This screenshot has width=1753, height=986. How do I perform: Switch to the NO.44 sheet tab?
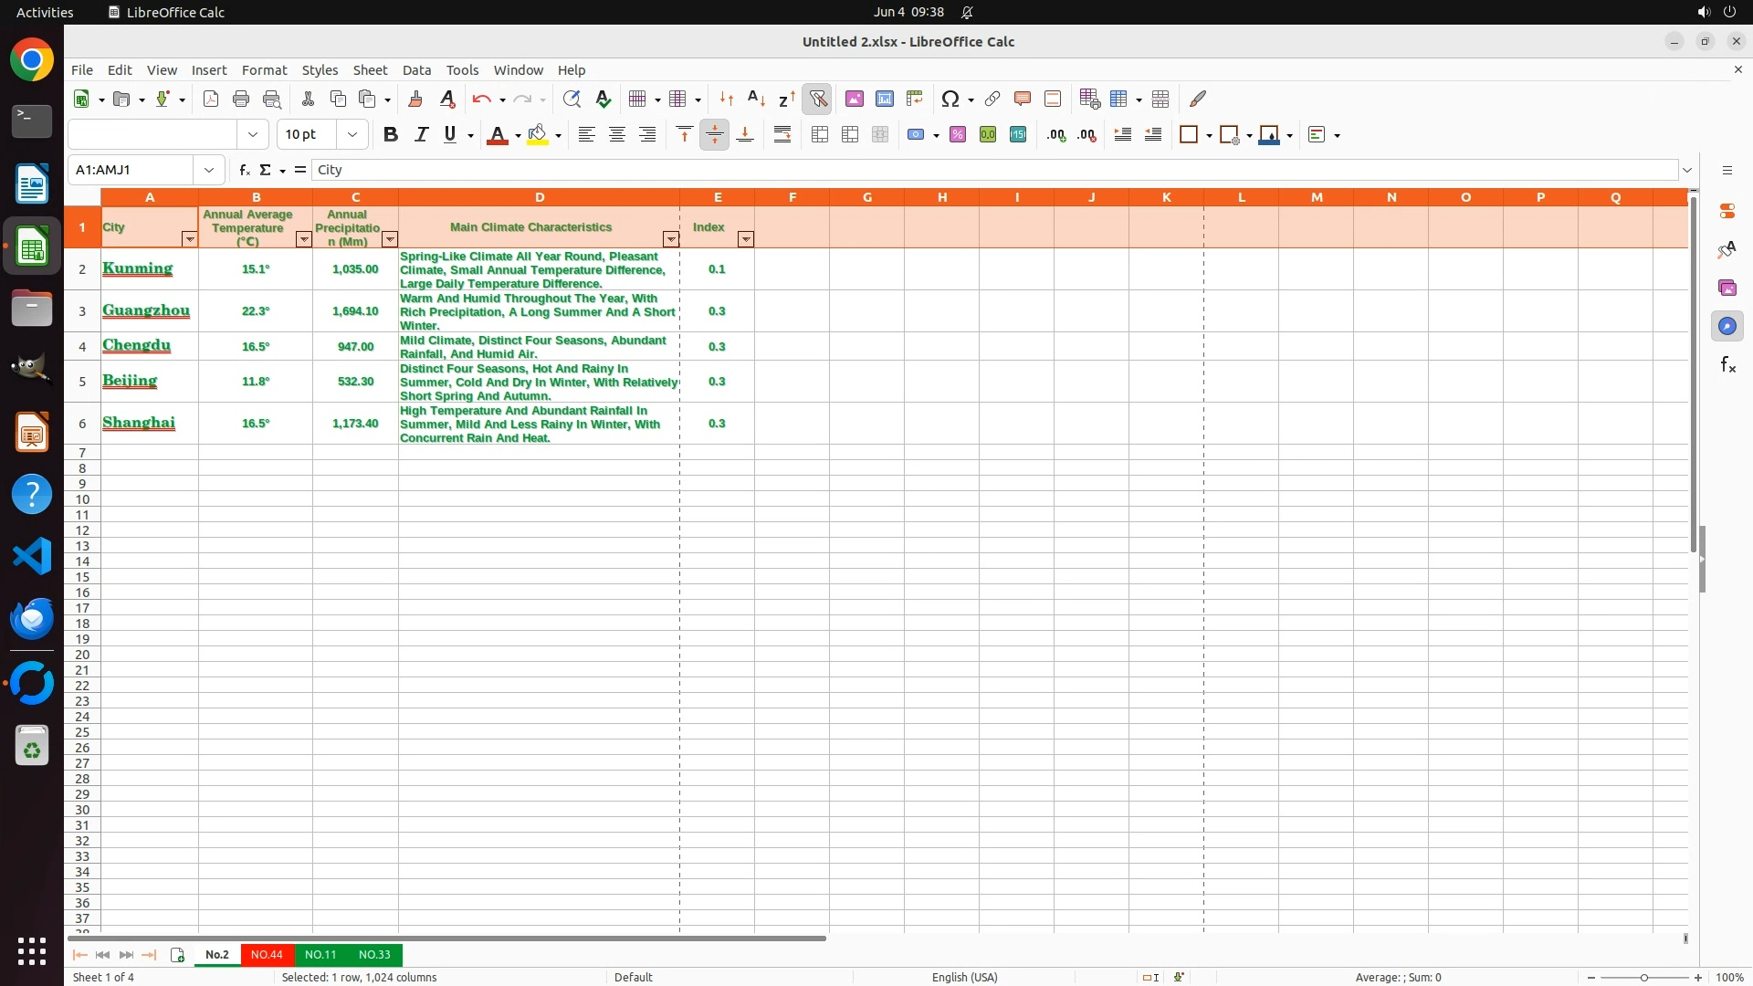[x=267, y=954]
